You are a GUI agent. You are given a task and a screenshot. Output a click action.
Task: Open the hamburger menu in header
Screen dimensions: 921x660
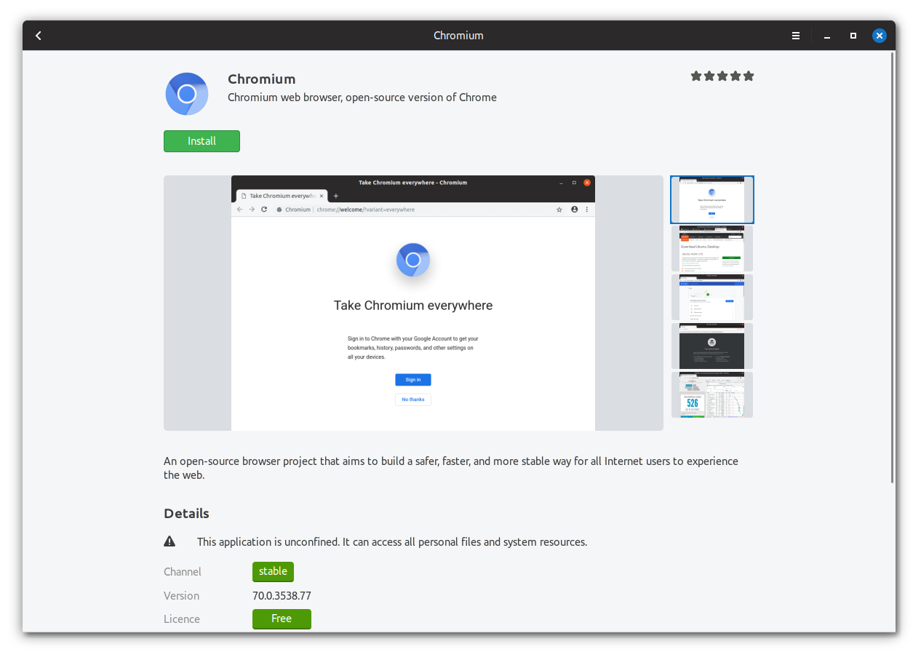[x=796, y=36]
